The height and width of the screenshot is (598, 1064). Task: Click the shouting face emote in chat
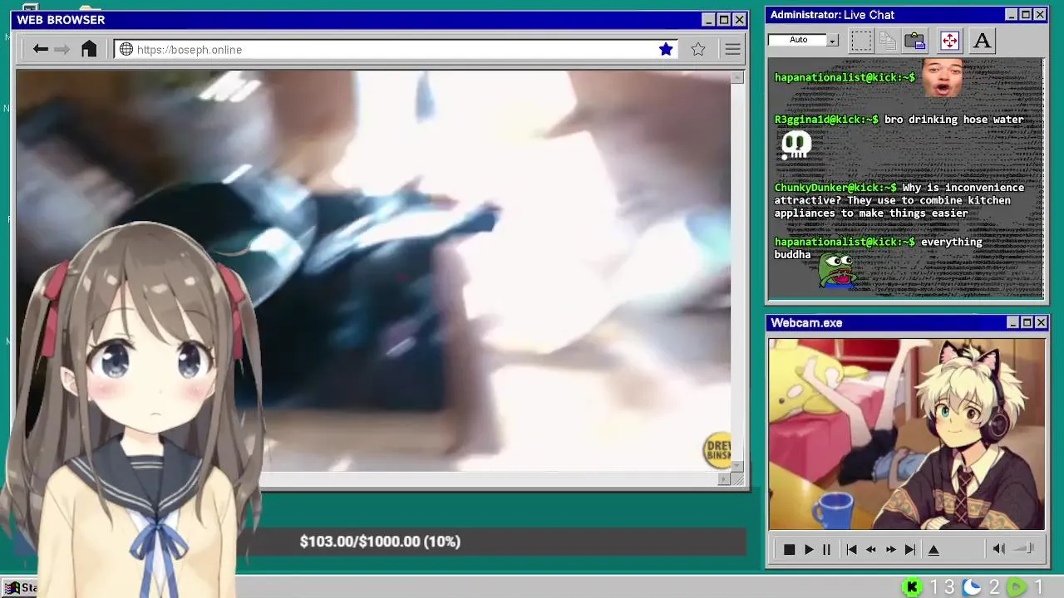(x=942, y=78)
